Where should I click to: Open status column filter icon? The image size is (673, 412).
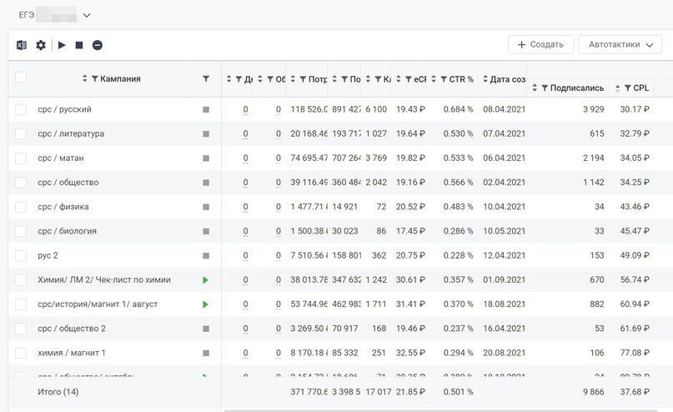point(206,78)
